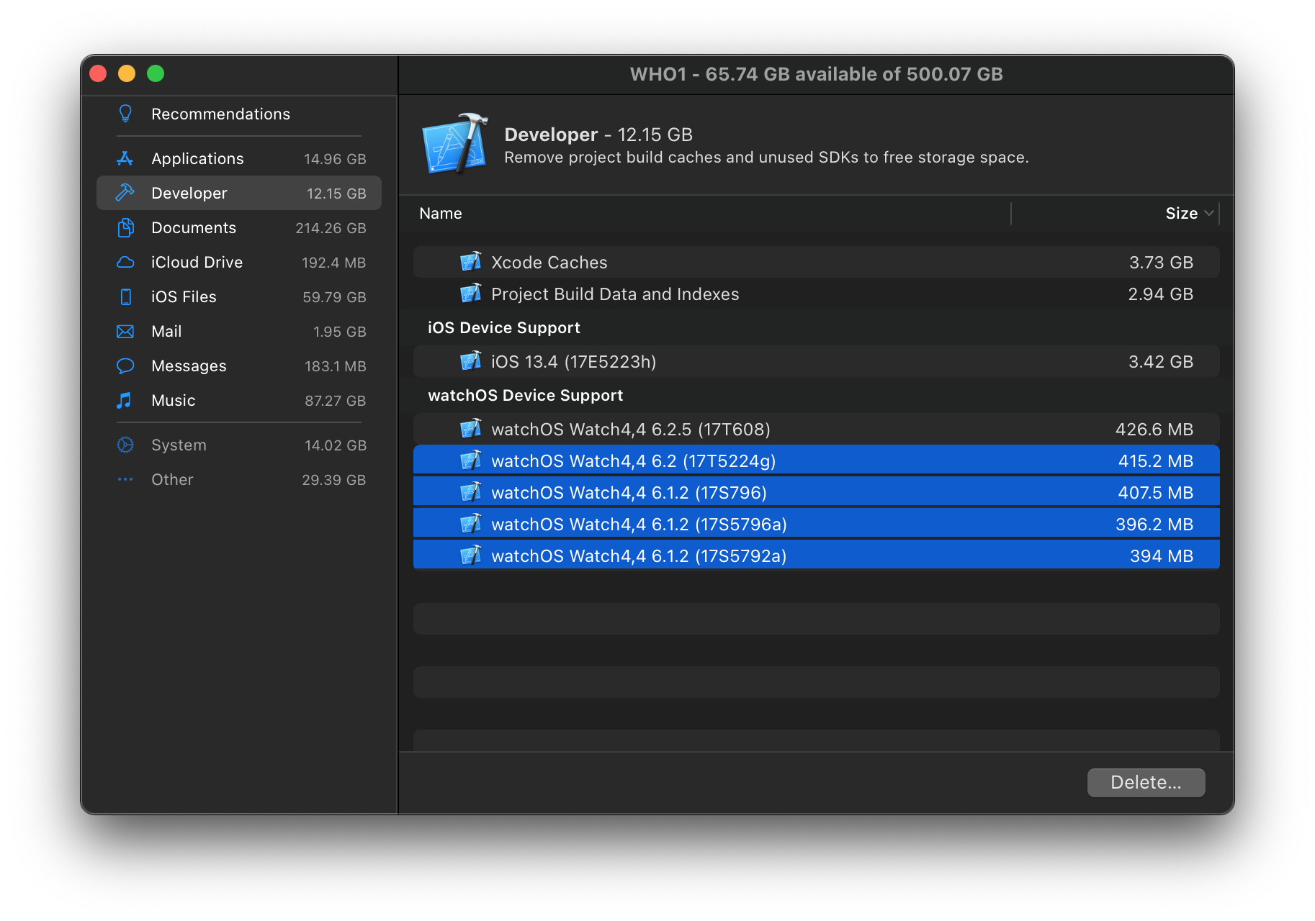The width and height of the screenshot is (1315, 921).
Task: Click the large Xcode Developer header icon
Action: (x=454, y=144)
